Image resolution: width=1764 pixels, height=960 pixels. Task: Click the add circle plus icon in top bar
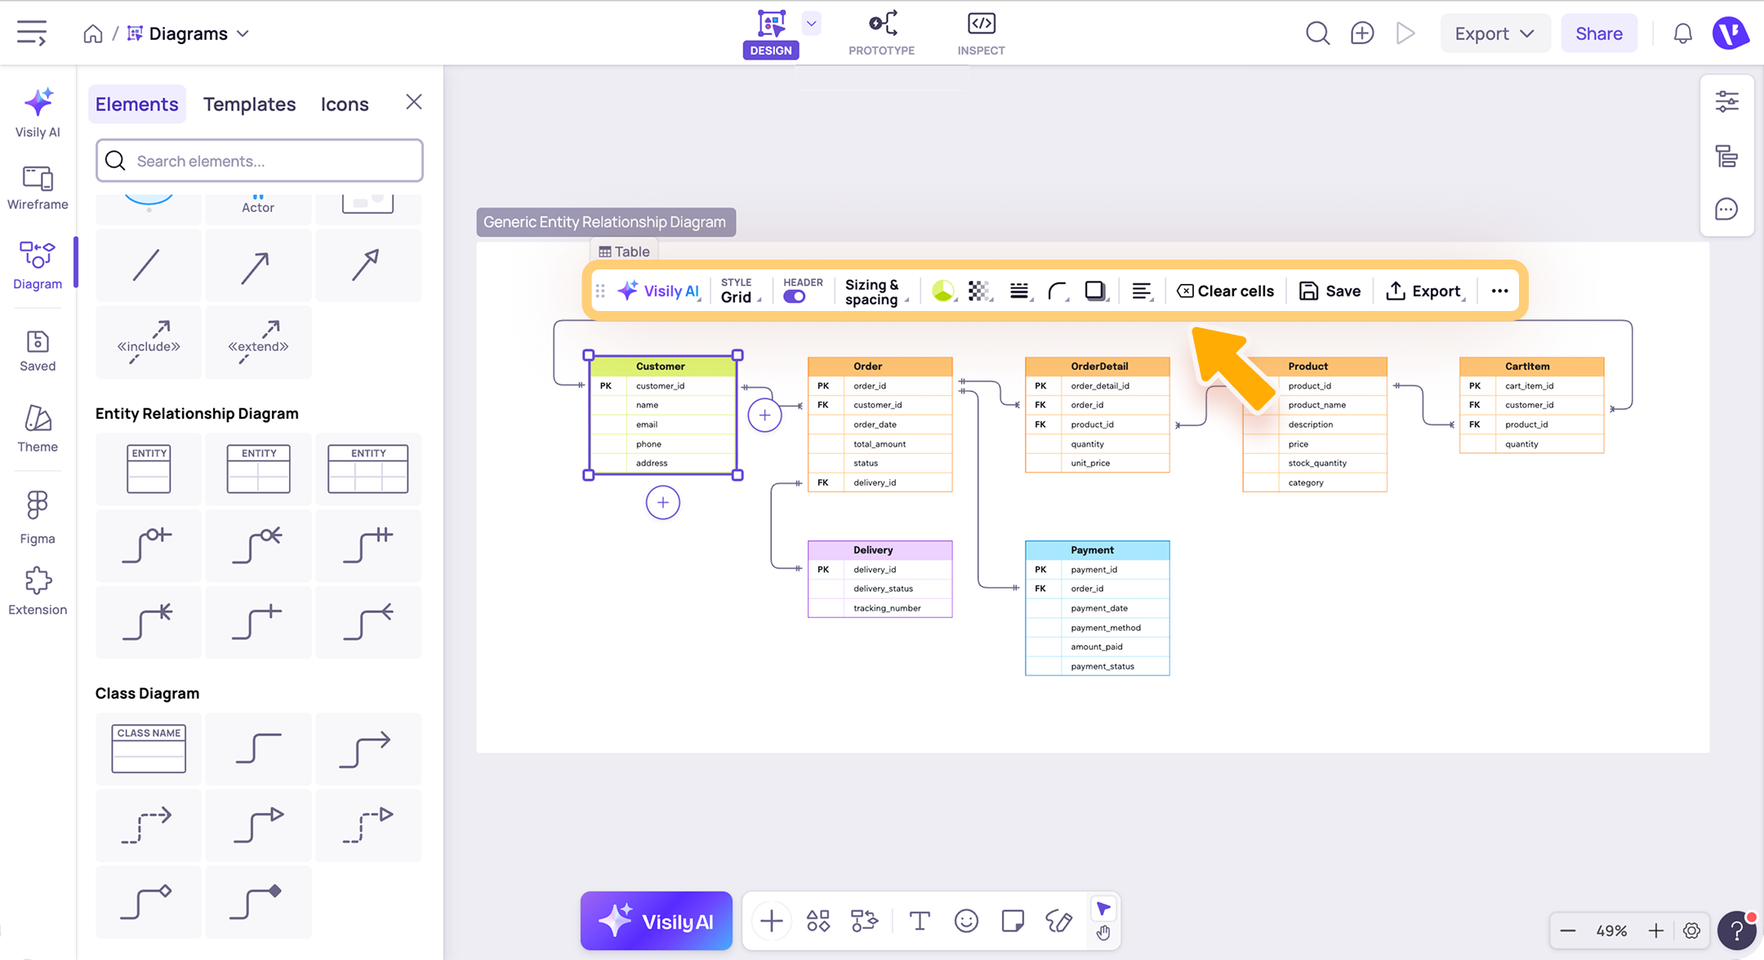pos(1362,33)
